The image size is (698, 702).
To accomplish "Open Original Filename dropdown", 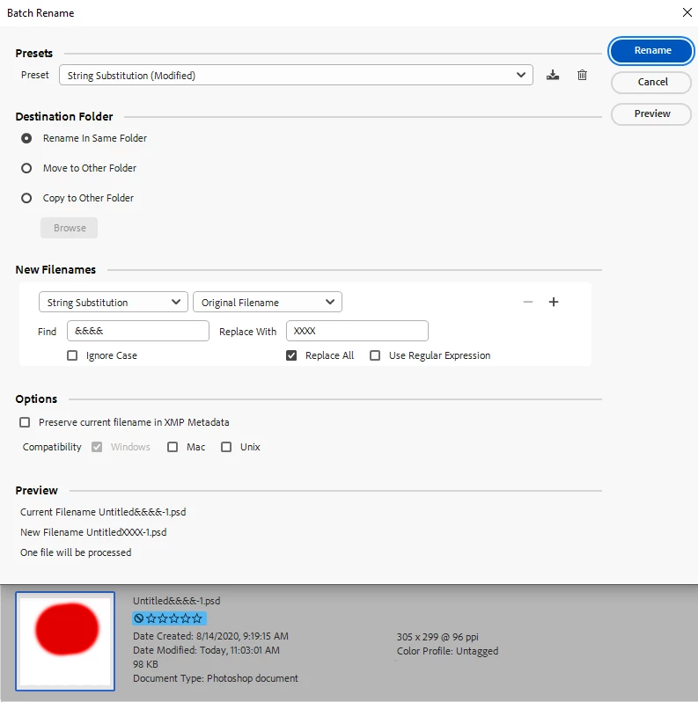I will click(x=268, y=303).
